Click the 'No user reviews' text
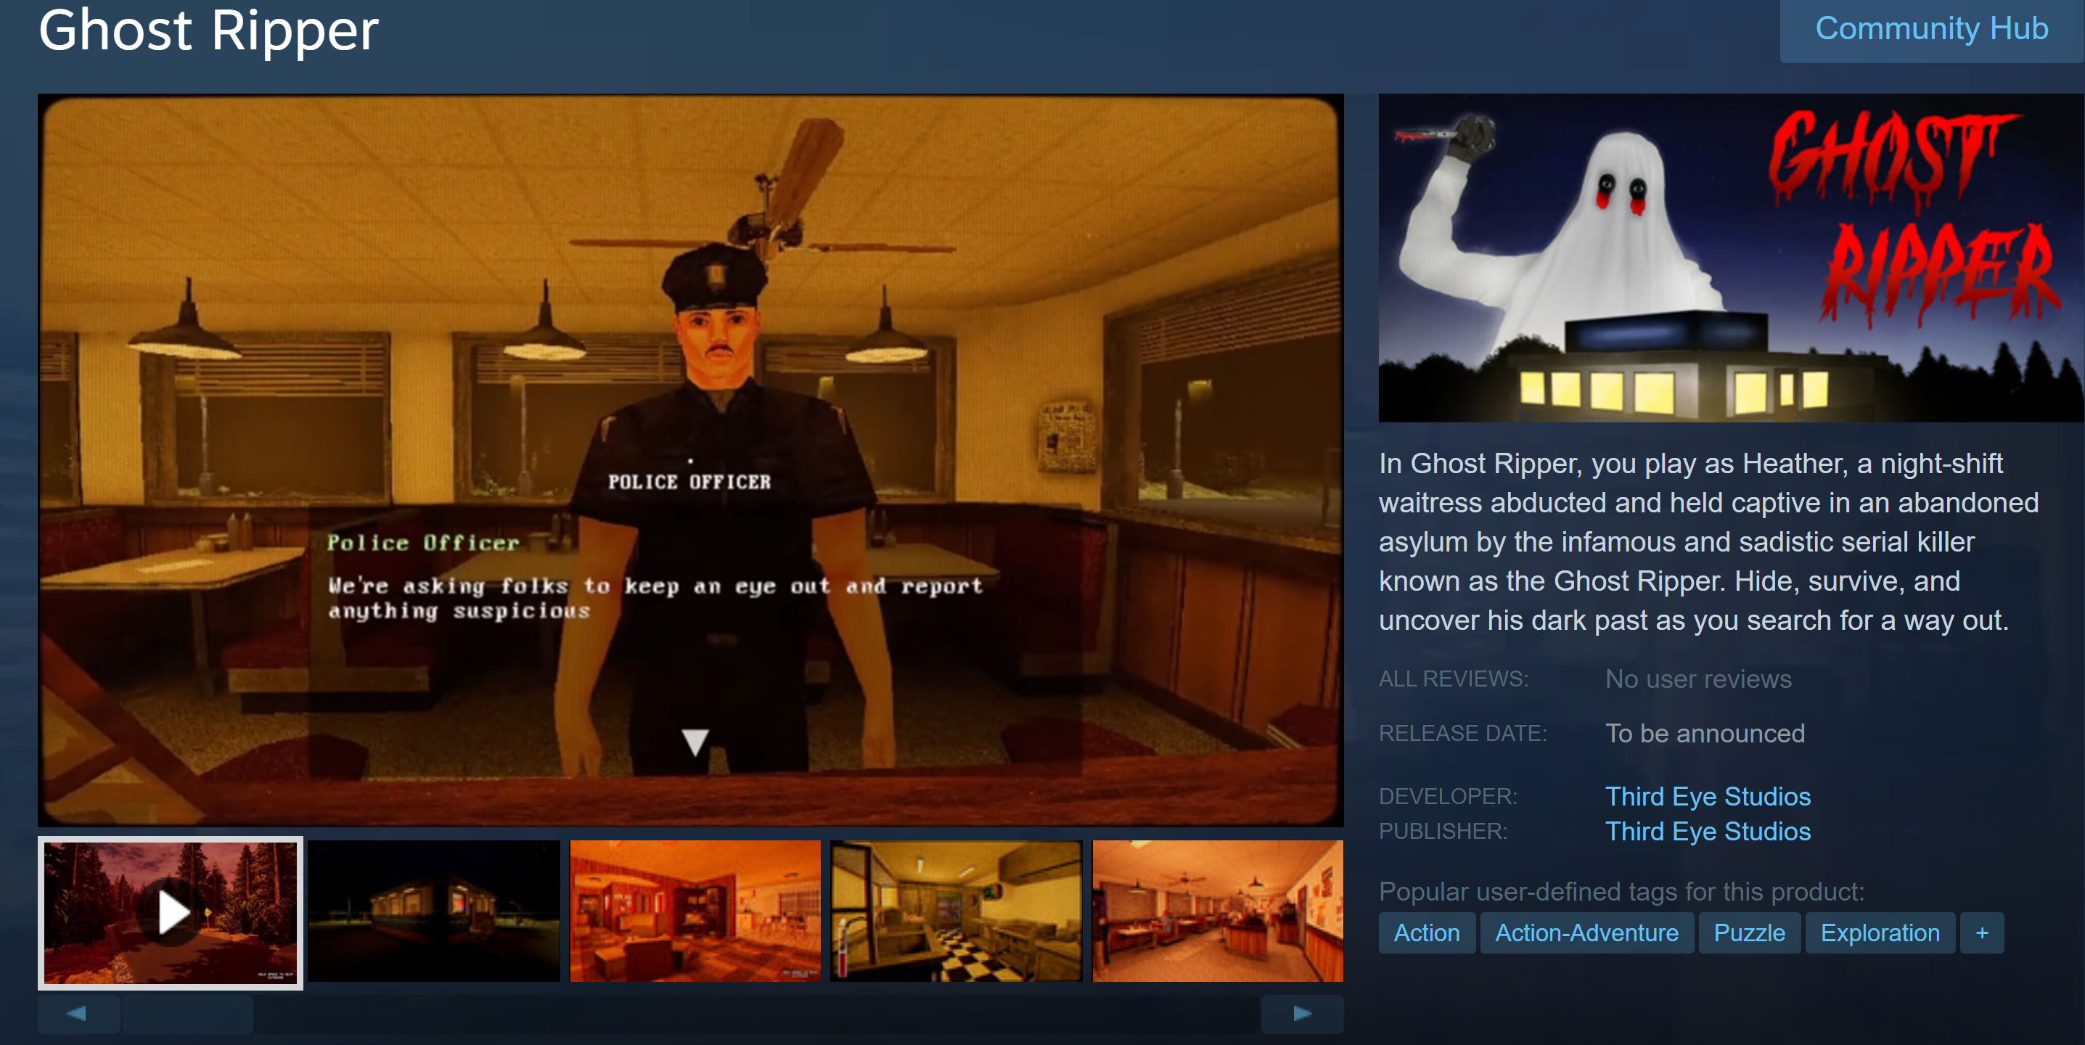The height and width of the screenshot is (1045, 2085). point(1698,679)
